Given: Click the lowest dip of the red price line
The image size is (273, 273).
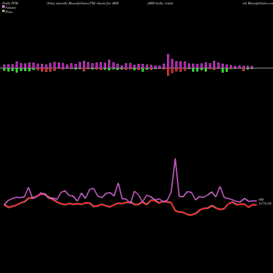Looking at the screenshot, I should [x=191, y=215].
